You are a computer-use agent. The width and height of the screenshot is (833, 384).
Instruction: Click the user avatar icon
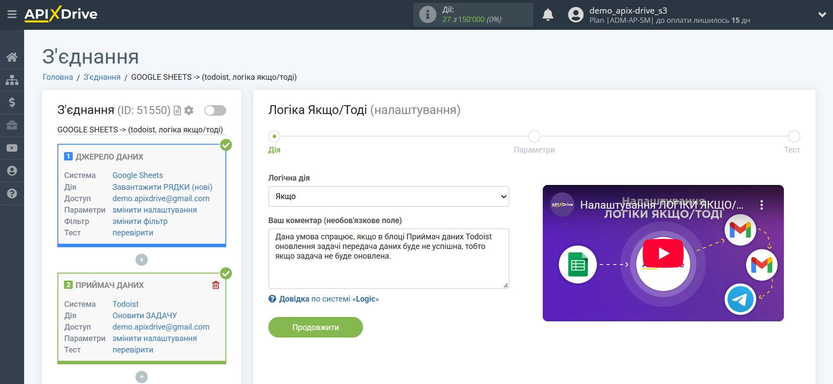pyautogui.click(x=576, y=14)
